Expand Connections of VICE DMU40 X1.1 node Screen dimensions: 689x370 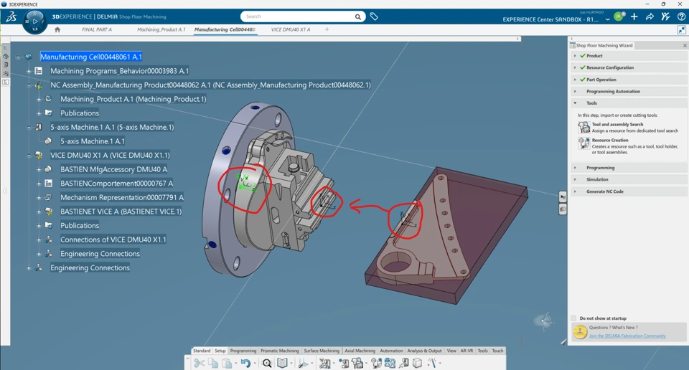pos(39,239)
